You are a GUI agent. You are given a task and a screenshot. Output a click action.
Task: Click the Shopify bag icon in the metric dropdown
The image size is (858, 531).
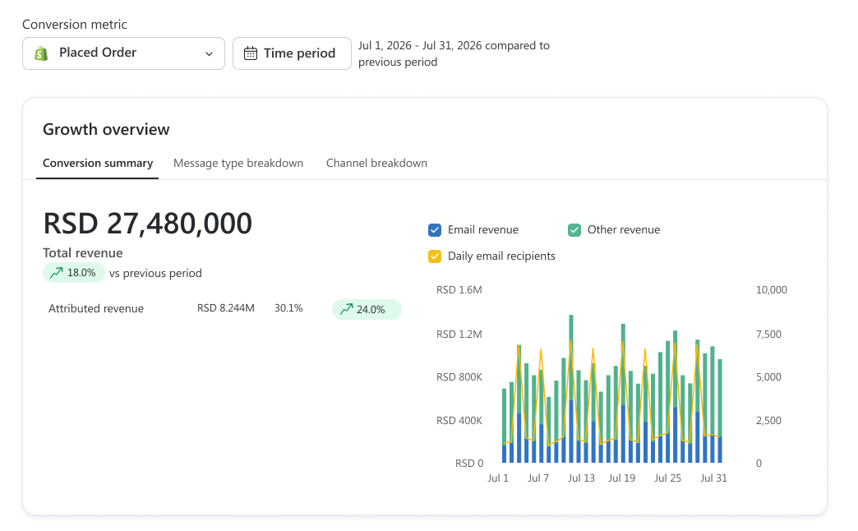[41, 53]
